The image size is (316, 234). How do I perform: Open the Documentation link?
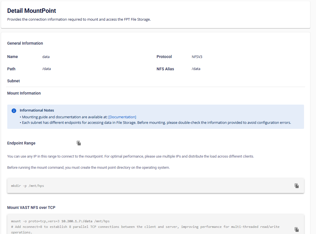[x=122, y=117]
